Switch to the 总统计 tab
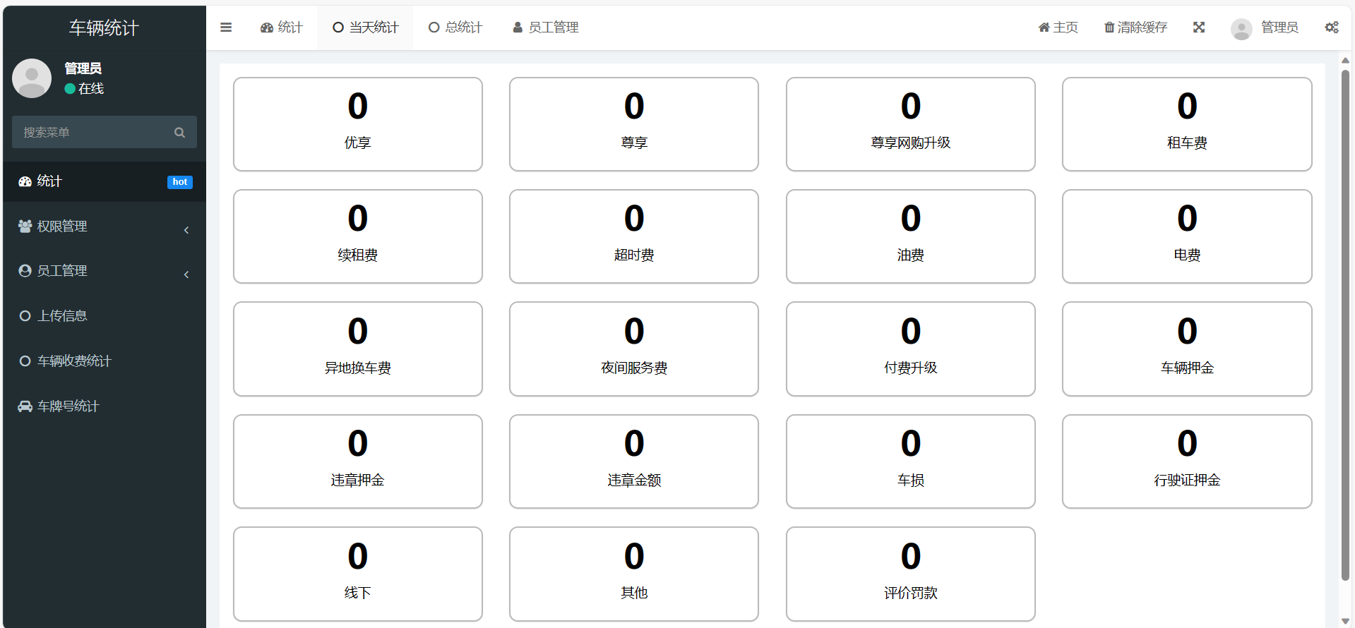1355x628 pixels. (x=455, y=28)
